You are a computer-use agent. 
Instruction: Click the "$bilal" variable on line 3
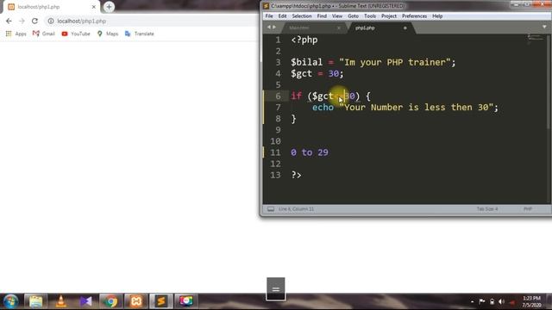pyautogui.click(x=306, y=62)
